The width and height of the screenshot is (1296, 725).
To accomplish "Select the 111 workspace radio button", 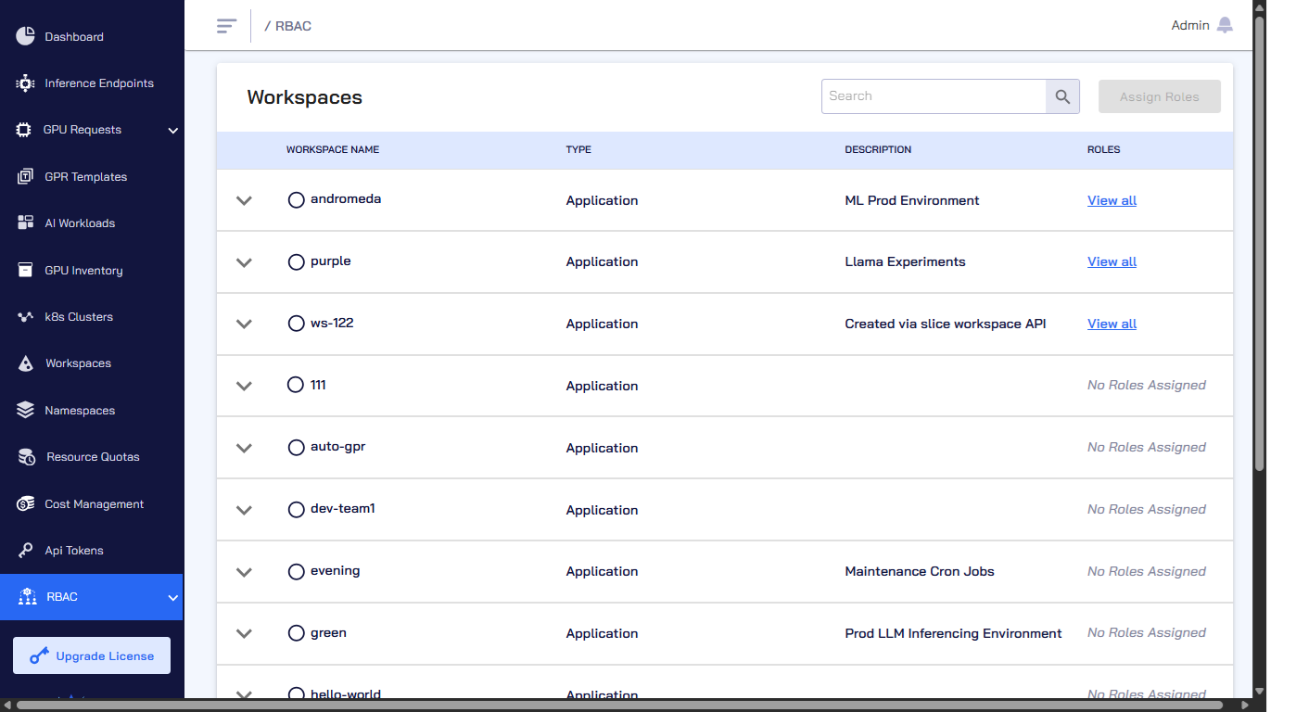I will pyautogui.click(x=296, y=385).
